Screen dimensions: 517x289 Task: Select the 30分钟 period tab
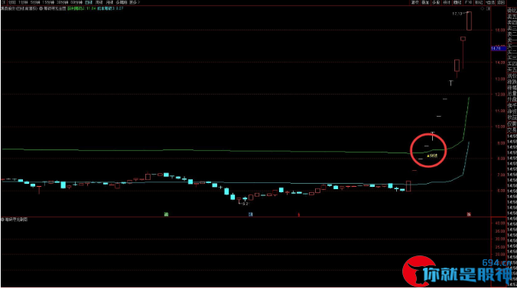[x=62, y=2]
